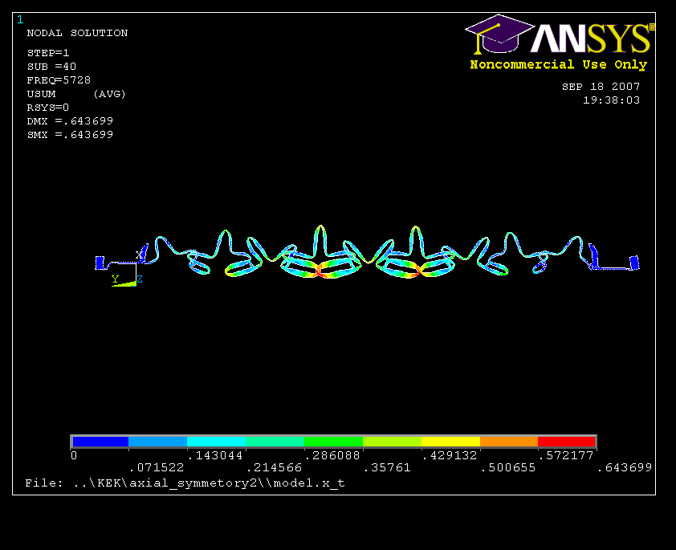Click the legend value '.214566'
This screenshot has height=550, width=676.
[274, 467]
